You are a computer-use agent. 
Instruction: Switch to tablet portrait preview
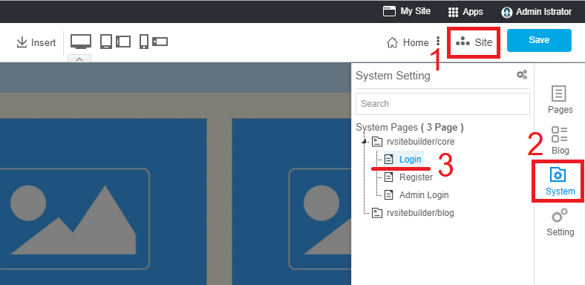tap(106, 42)
